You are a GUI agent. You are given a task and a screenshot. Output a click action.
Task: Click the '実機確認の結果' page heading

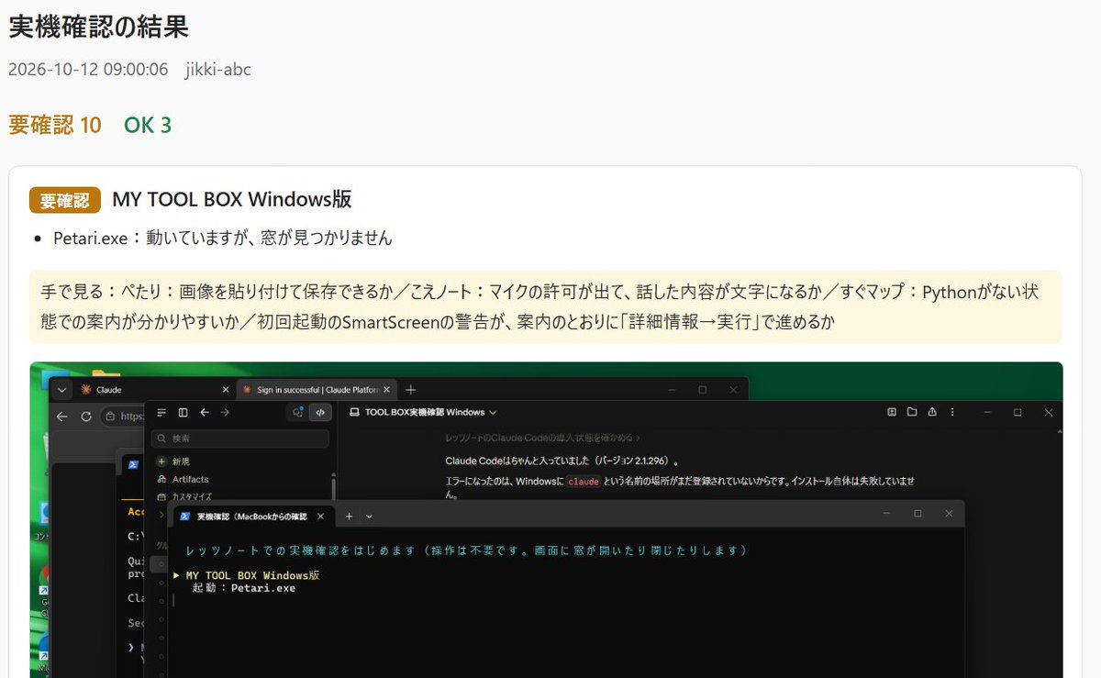[x=99, y=26]
